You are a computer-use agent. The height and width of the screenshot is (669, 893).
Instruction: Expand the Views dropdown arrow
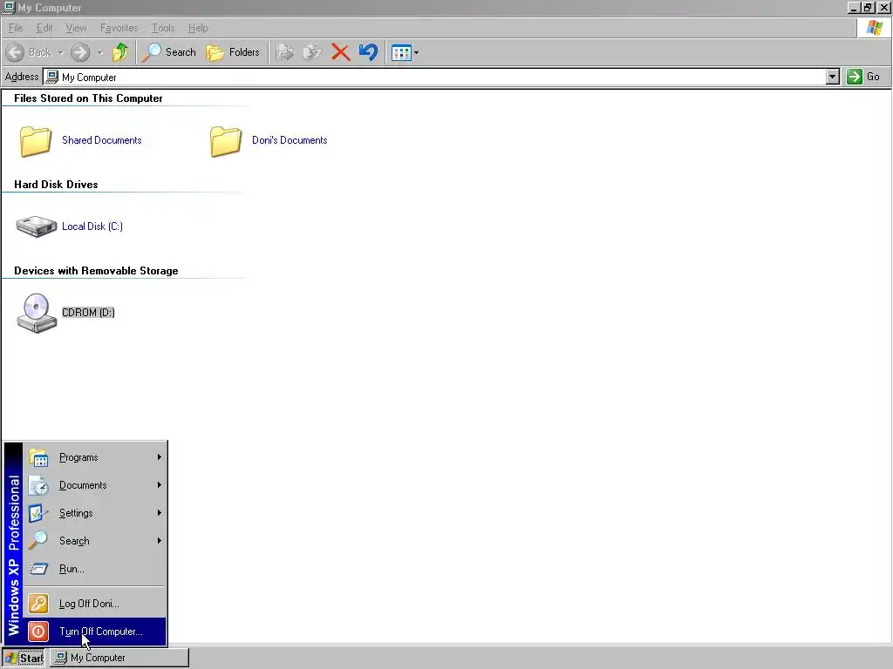416,53
